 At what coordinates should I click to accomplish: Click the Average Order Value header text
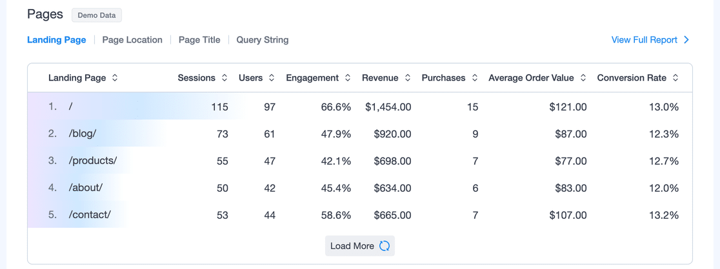tap(531, 78)
